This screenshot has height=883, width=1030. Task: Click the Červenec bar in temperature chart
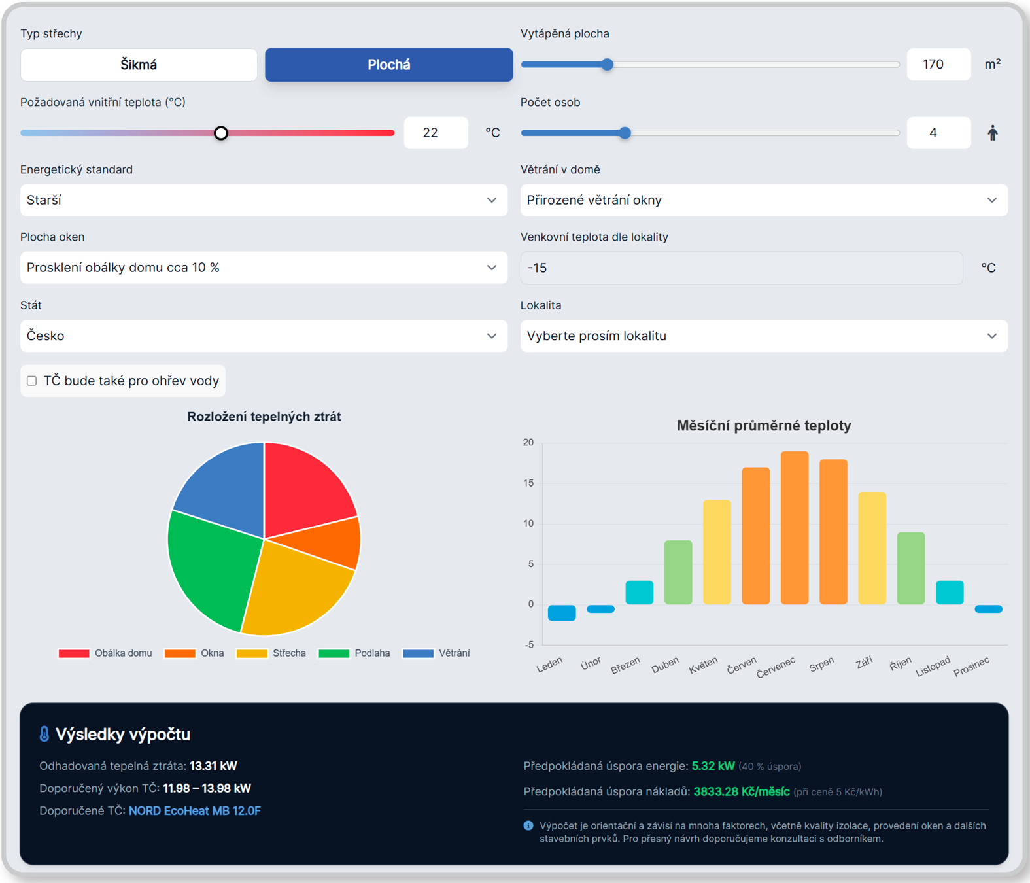pos(794,527)
